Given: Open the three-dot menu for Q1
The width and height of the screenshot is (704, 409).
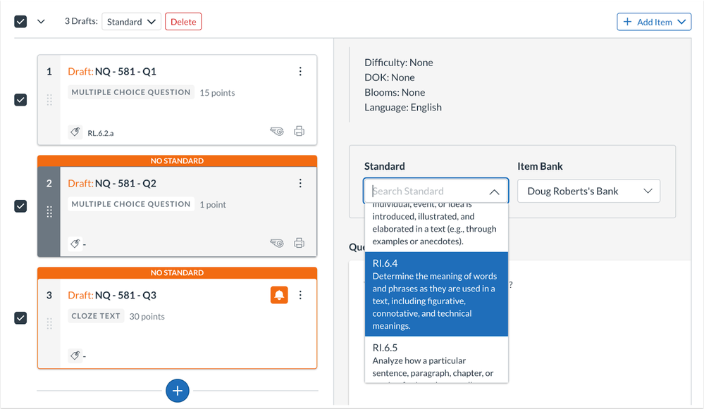Looking at the screenshot, I should pyautogui.click(x=300, y=71).
